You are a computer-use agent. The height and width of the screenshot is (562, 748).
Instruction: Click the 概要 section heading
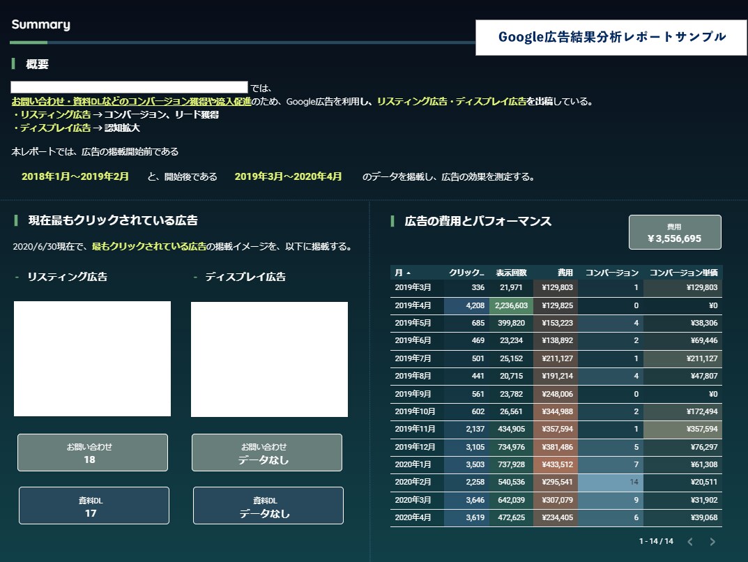tap(37, 64)
